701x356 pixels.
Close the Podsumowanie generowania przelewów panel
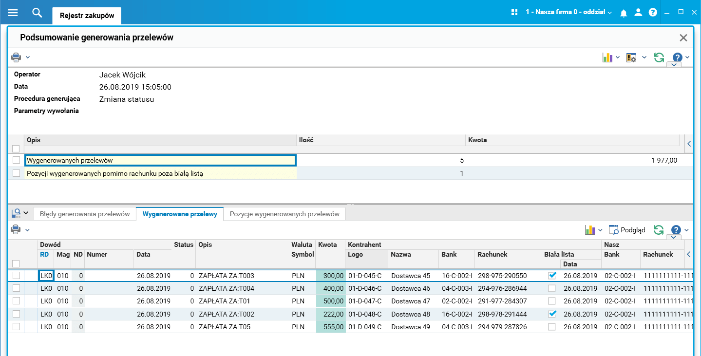coord(683,37)
